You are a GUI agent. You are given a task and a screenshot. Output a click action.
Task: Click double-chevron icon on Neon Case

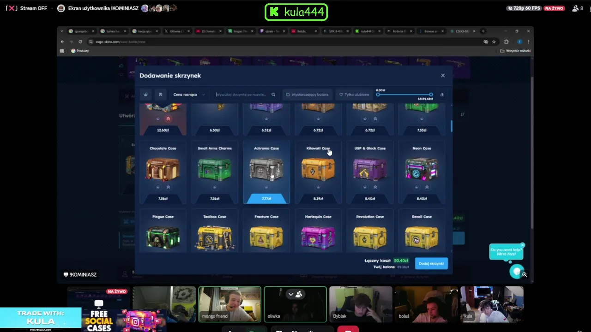[427, 187]
